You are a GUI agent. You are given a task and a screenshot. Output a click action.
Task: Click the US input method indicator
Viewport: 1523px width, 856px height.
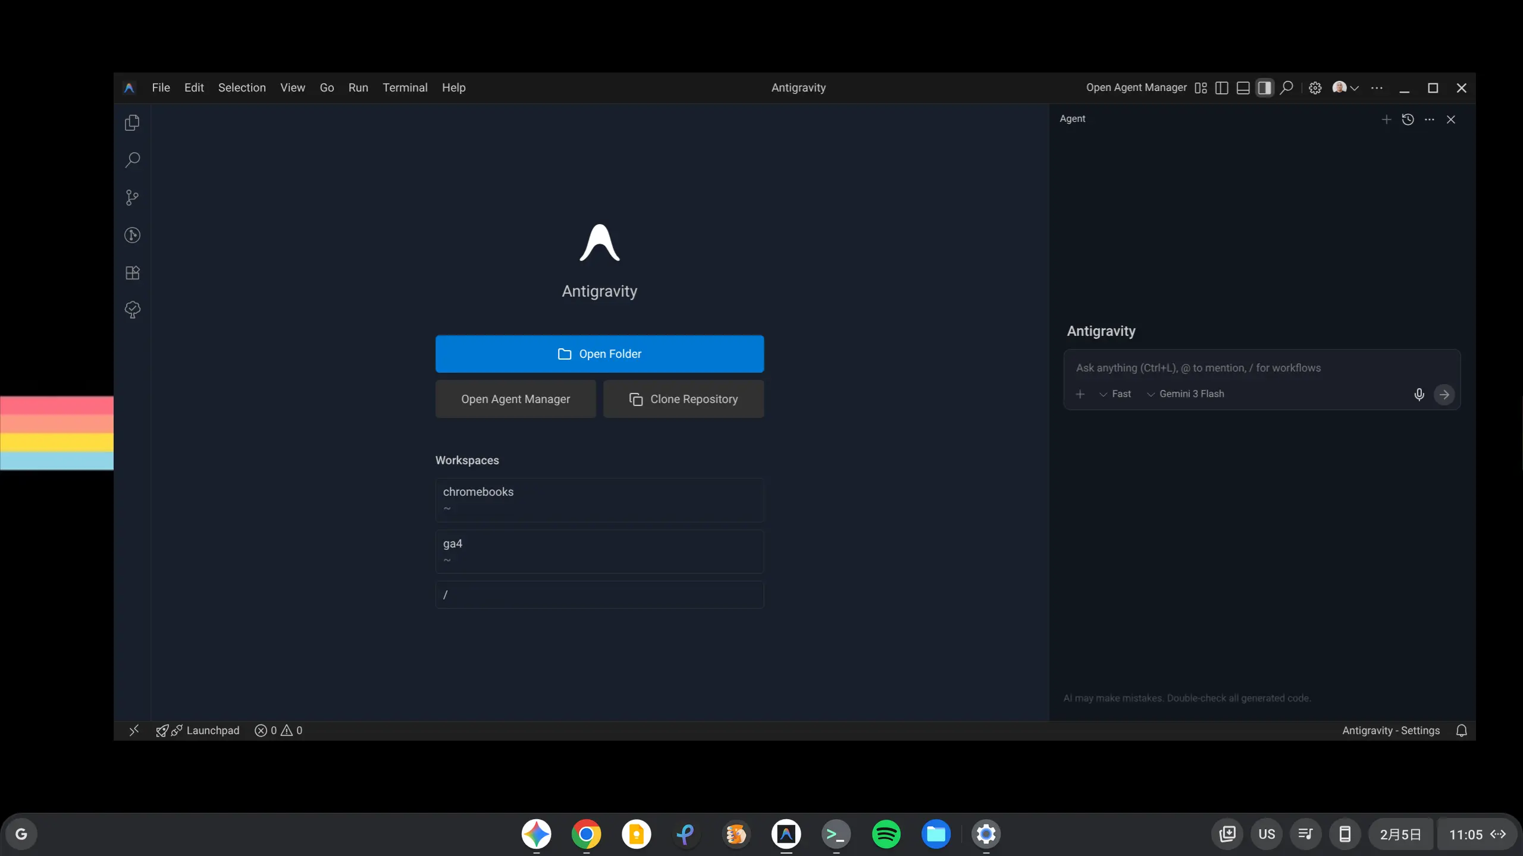coord(1266,834)
